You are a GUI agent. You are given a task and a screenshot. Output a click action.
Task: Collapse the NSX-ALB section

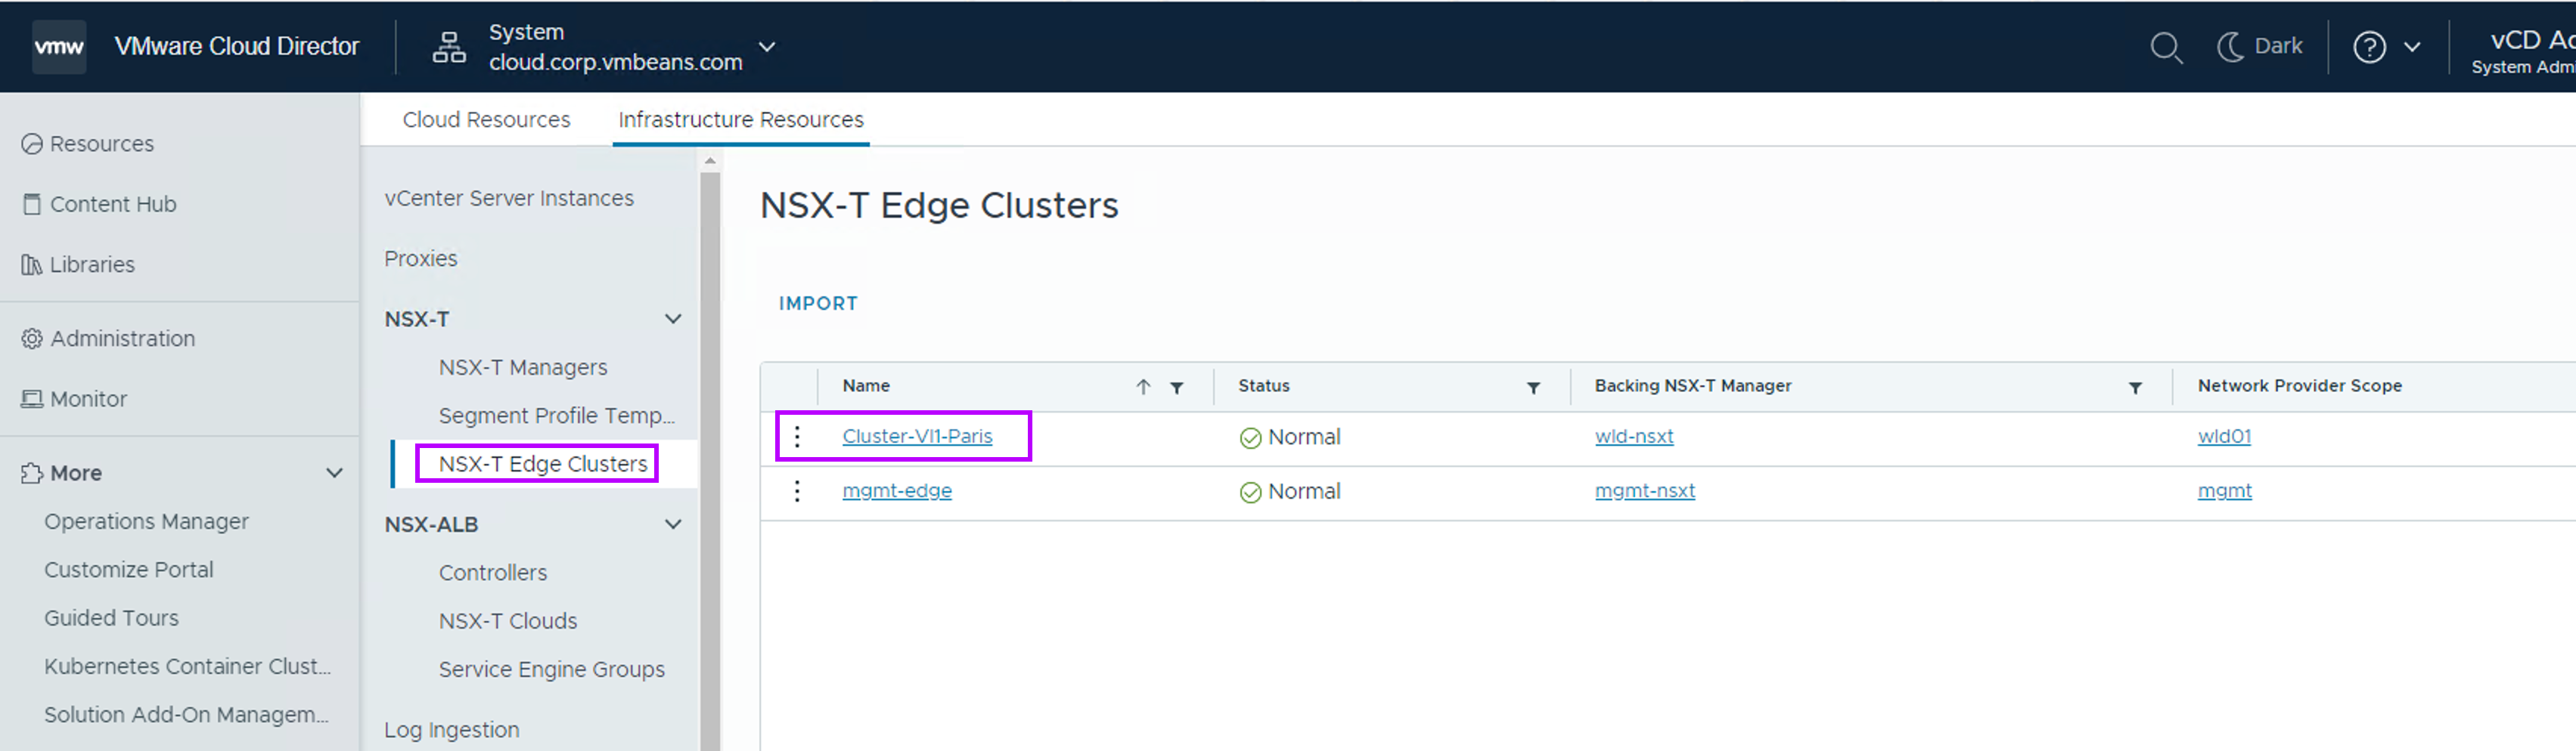point(673,524)
